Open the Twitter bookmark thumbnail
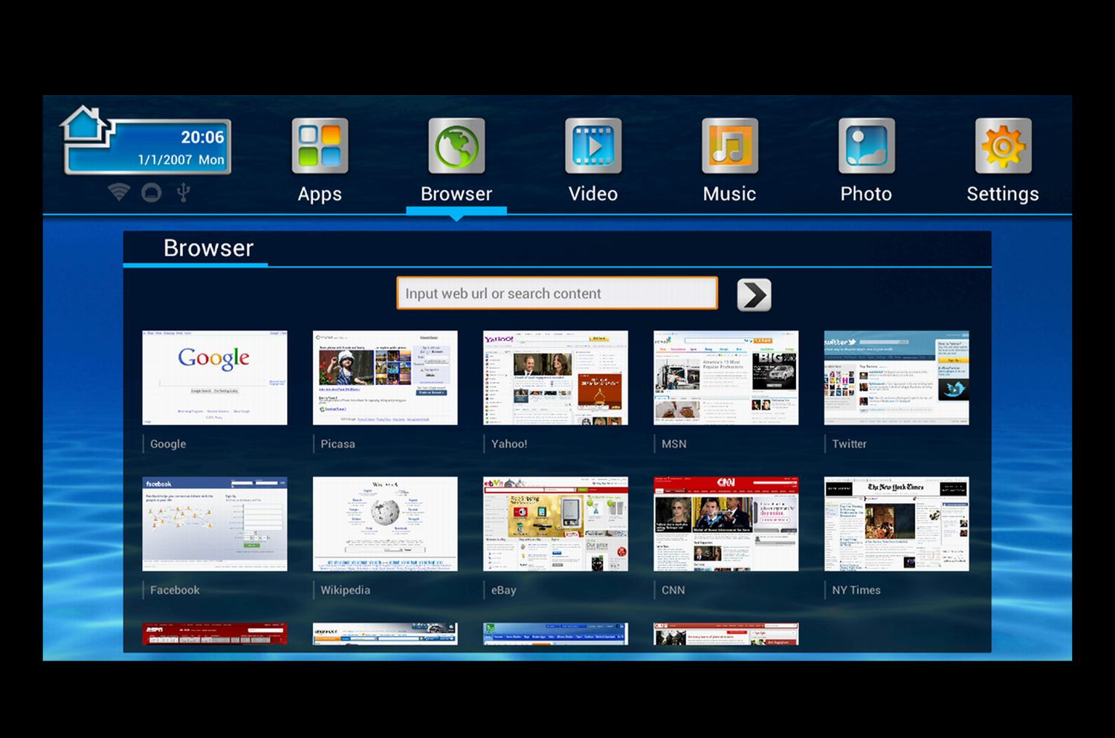The image size is (1115, 738). [896, 378]
